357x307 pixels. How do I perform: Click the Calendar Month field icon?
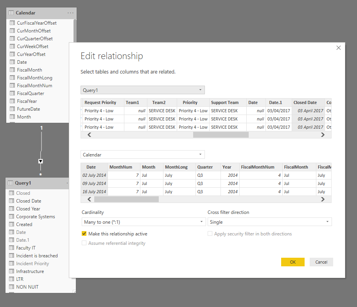(x=12, y=117)
